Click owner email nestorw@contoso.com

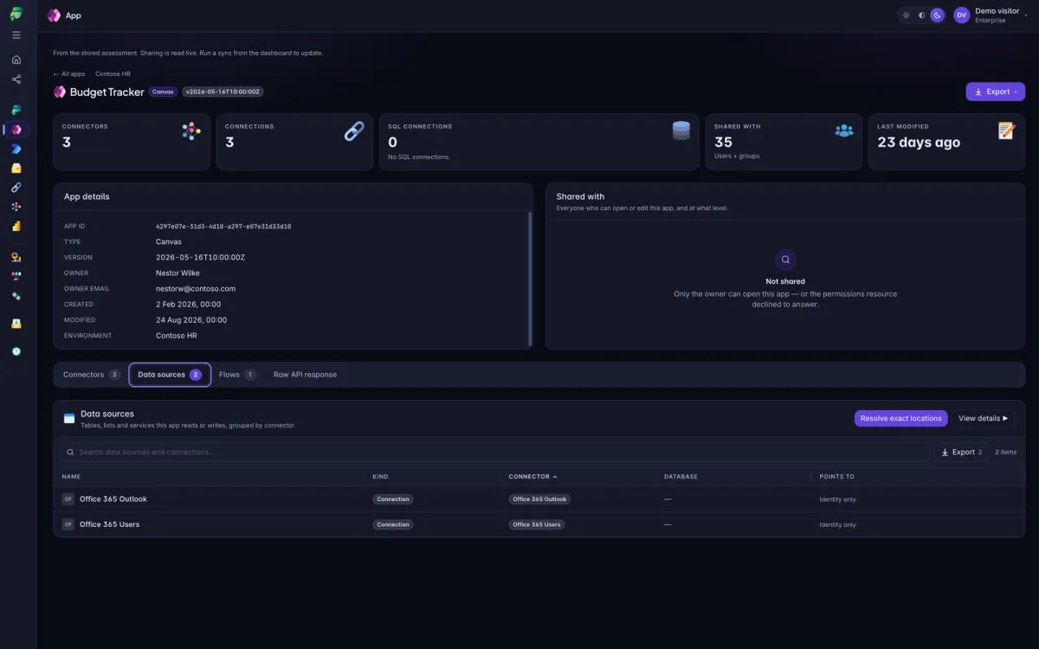pos(196,289)
